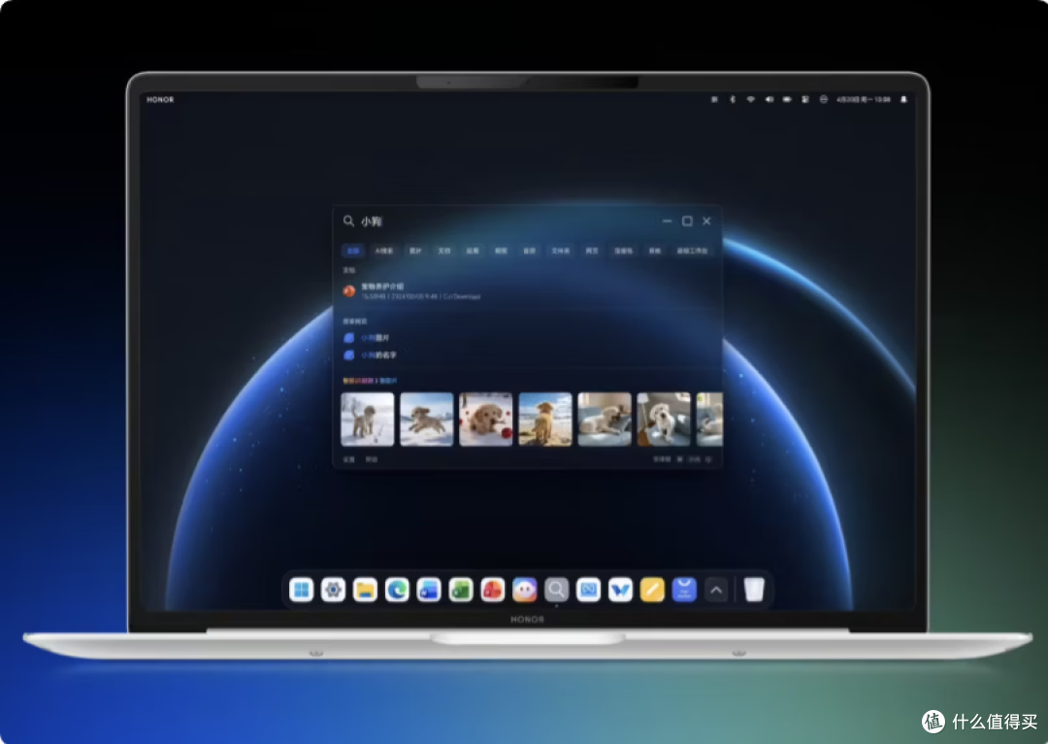
Task: Minimize the search window
Action: pyautogui.click(x=667, y=220)
